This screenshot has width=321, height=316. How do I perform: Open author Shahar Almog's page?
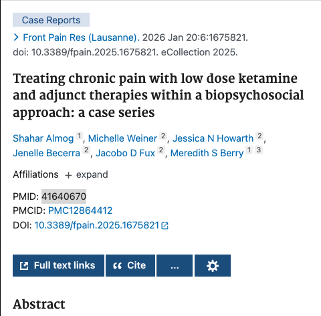[x=43, y=138]
